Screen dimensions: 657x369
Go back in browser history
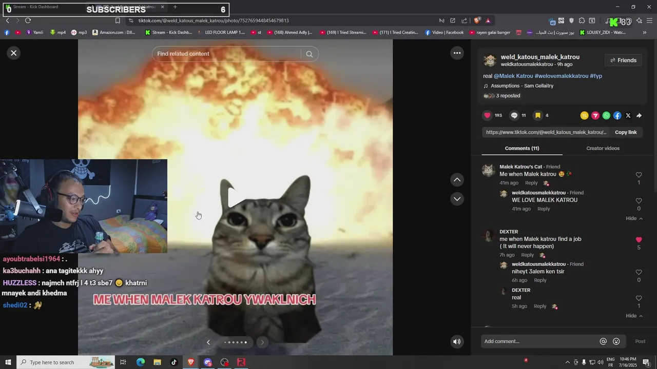(x=7, y=20)
